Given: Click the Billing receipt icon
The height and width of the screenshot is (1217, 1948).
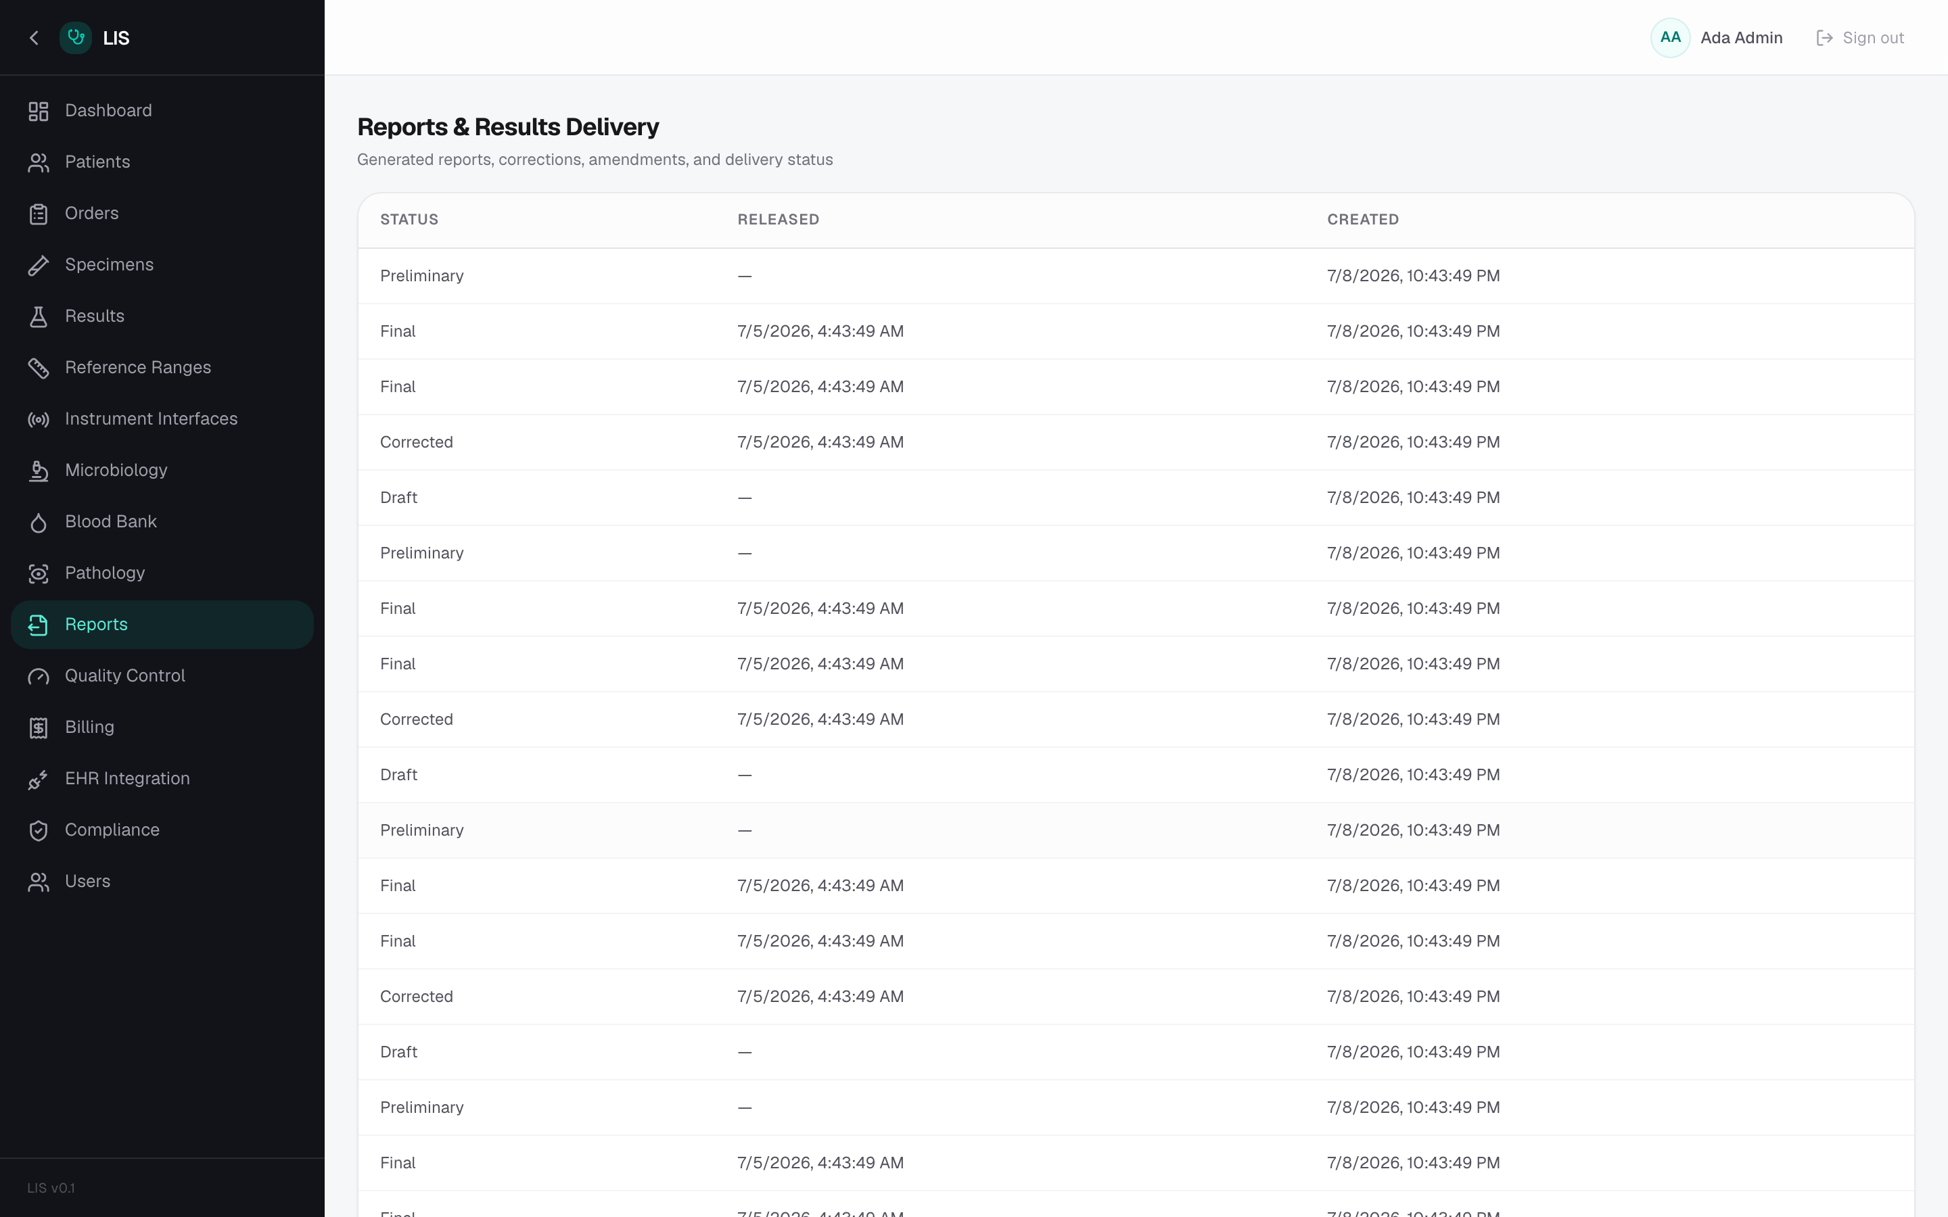Looking at the screenshot, I should click(x=38, y=727).
